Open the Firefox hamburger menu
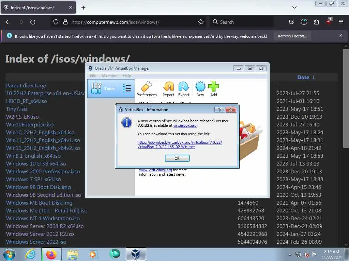 point(341,22)
